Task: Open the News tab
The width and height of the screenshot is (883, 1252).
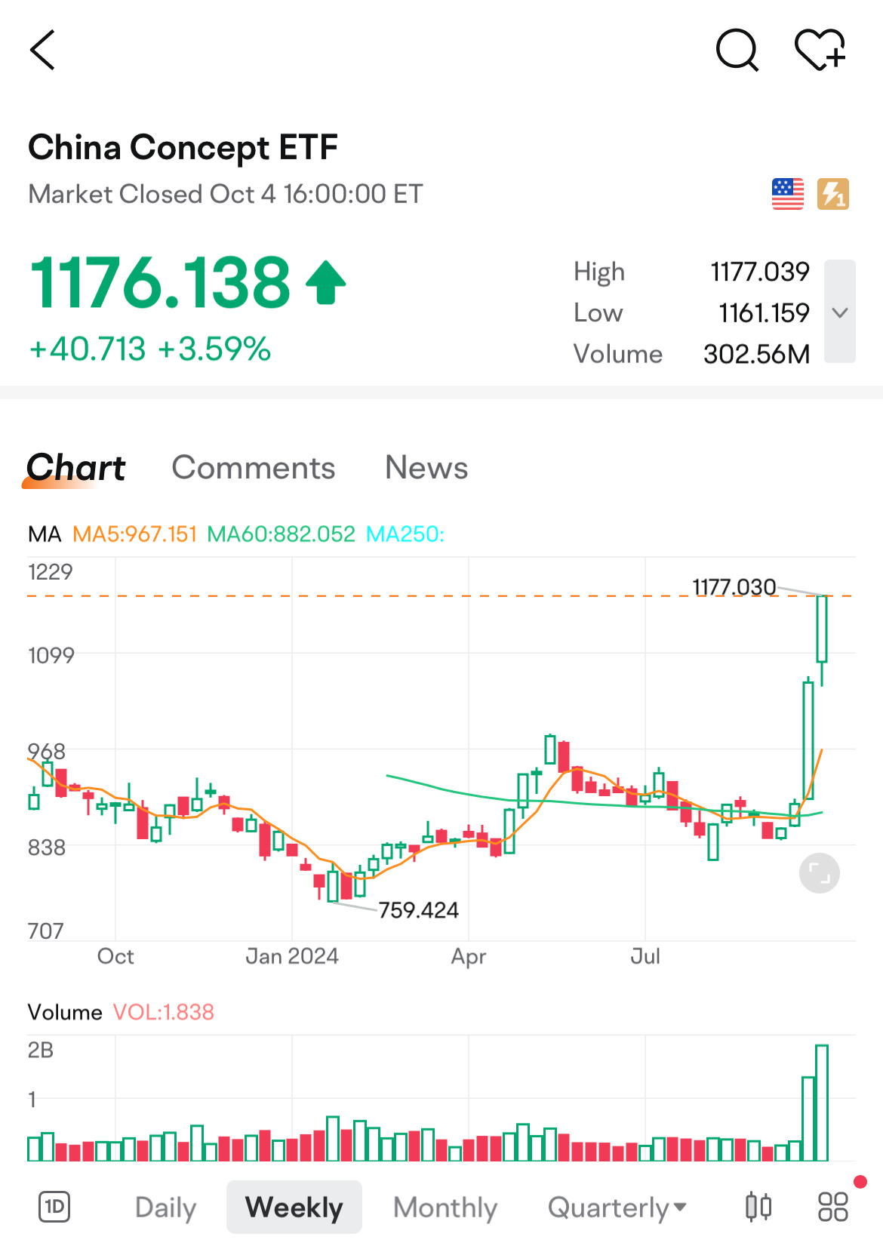Action: [x=426, y=468]
